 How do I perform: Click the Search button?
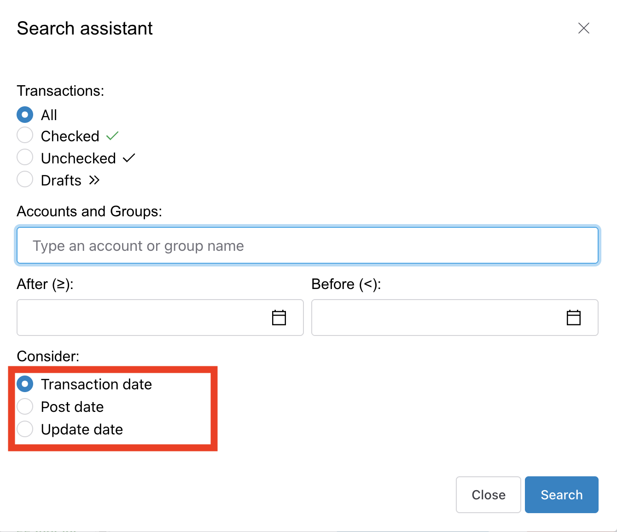point(561,494)
